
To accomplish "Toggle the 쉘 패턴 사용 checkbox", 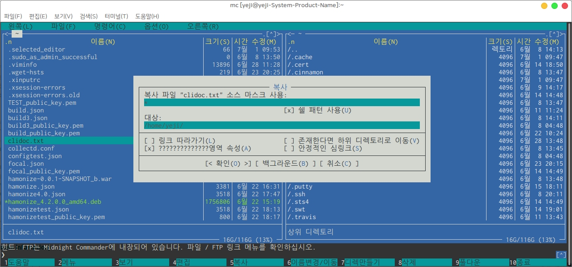I will click(289, 110).
